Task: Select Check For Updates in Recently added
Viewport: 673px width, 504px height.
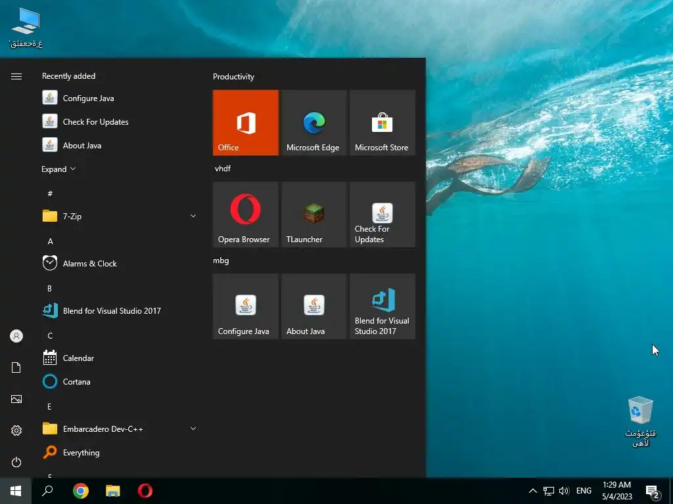Action: [120, 121]
